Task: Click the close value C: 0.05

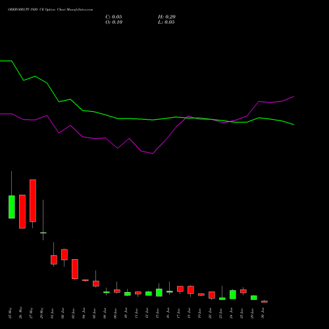Action: pyautogui.click(x=114, y=17)
